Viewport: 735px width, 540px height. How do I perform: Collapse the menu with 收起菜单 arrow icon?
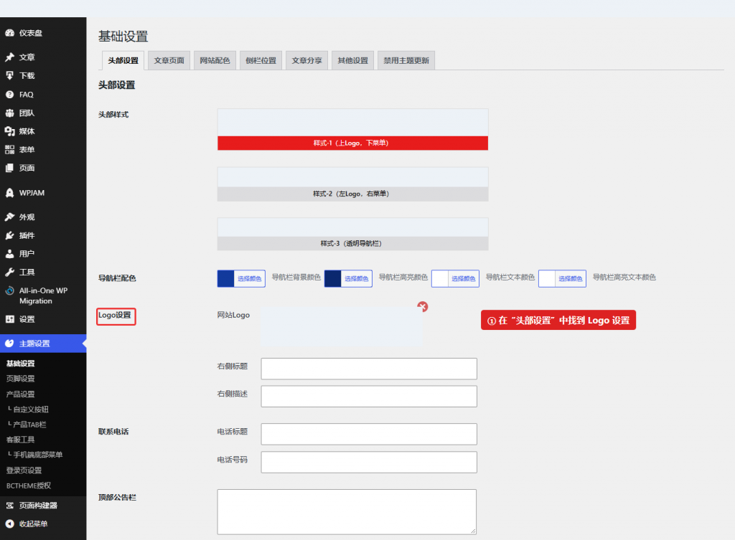(x=9, y=524)
